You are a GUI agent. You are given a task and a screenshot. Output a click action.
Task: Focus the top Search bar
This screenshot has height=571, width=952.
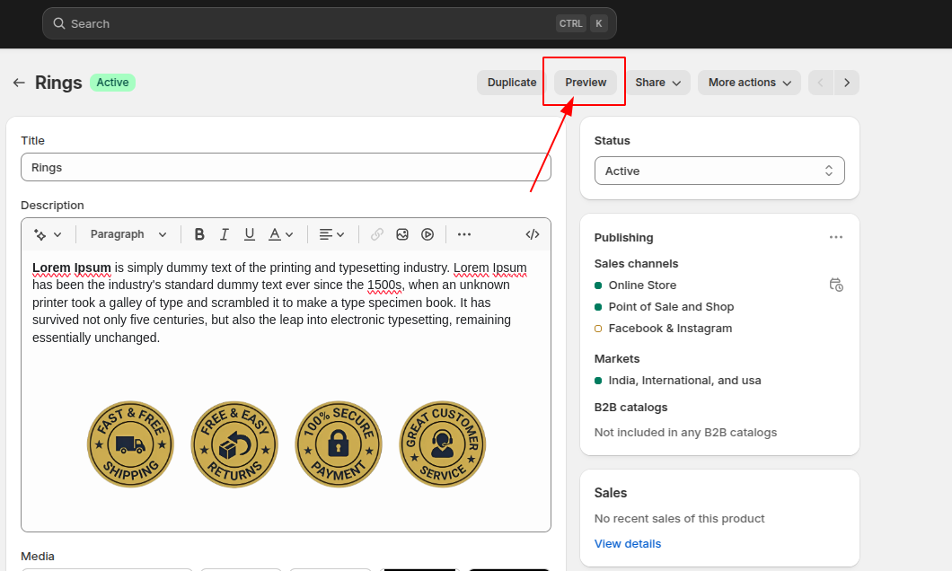pos(329,23)
